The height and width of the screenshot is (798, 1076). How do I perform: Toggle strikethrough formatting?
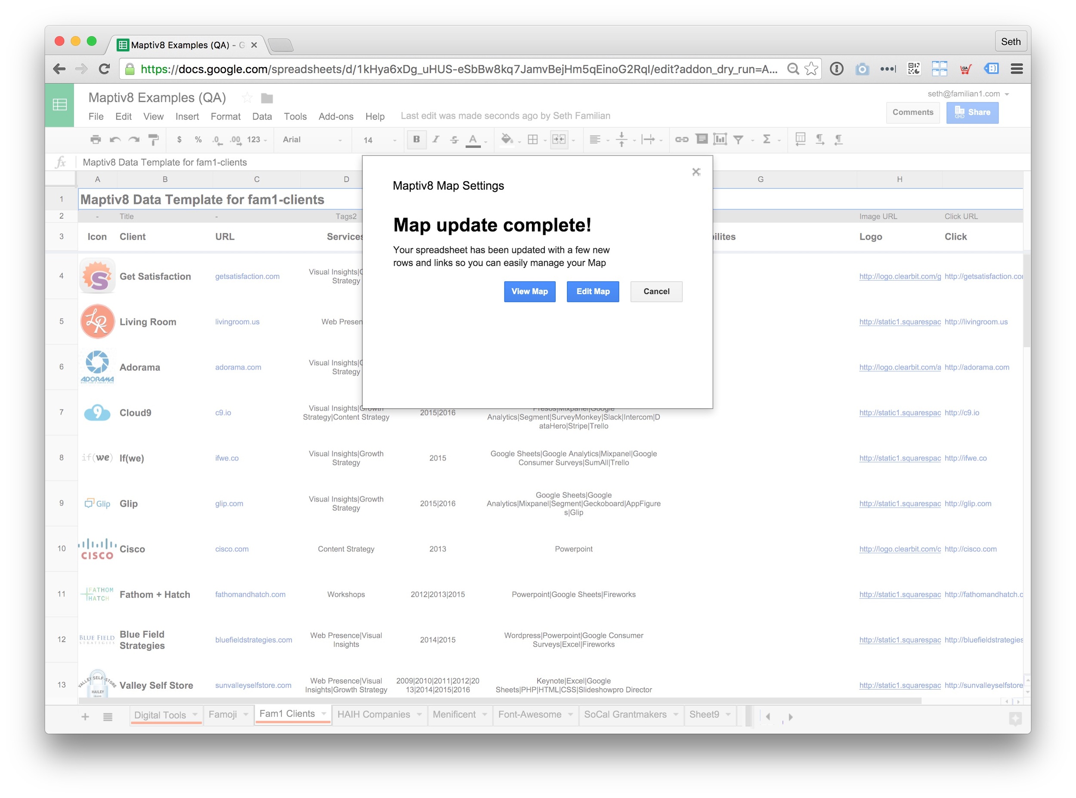(454, 140)
